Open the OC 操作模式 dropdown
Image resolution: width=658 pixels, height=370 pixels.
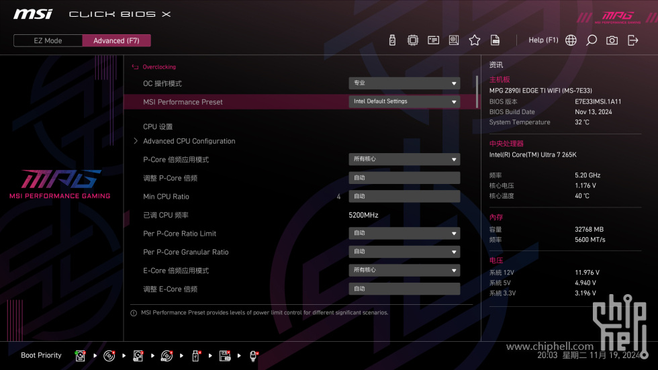click(x=404, y=83)
